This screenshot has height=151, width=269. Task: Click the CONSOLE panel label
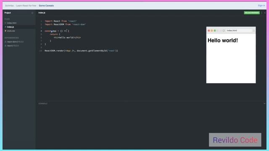pos(43,104)
